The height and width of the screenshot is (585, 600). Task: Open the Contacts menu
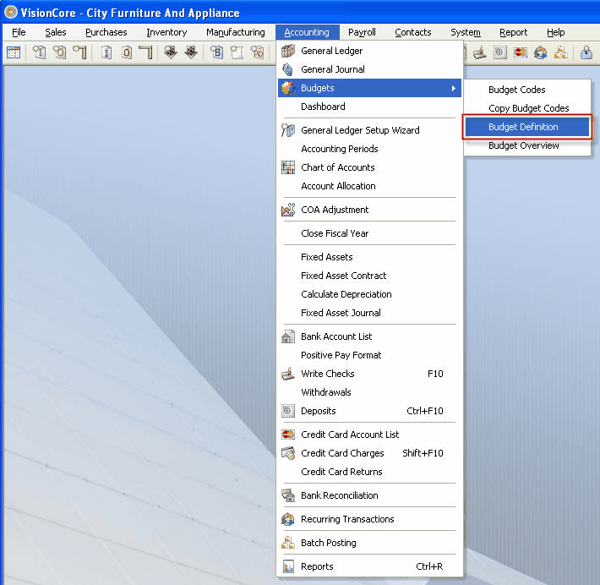click(413, 32)
